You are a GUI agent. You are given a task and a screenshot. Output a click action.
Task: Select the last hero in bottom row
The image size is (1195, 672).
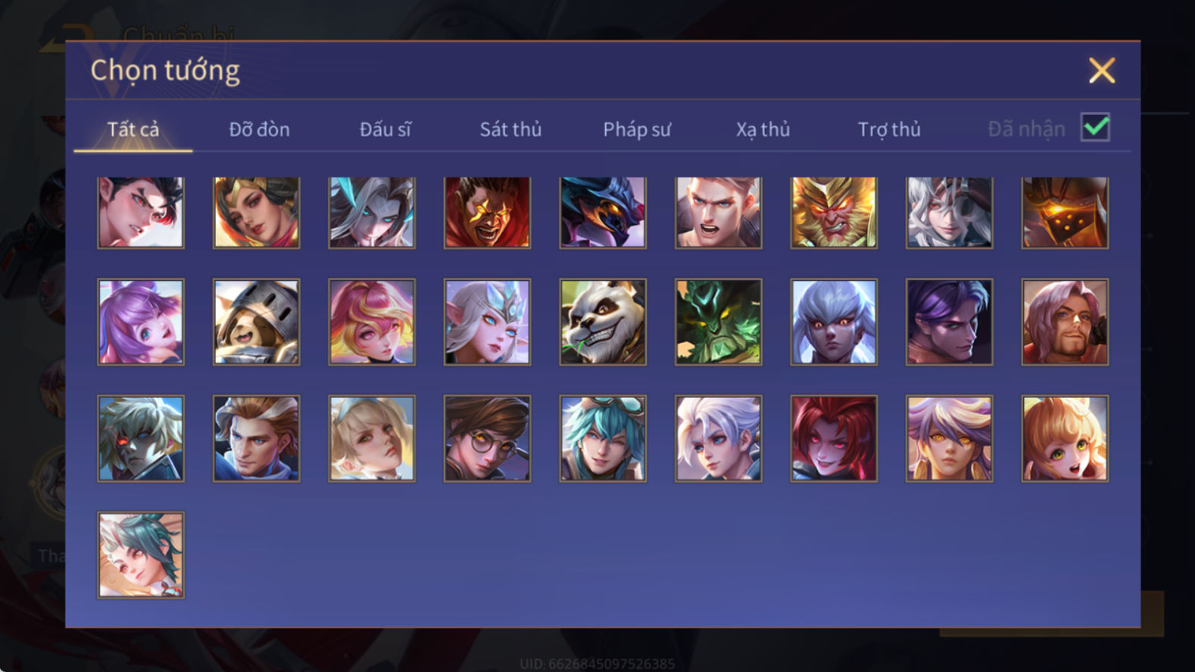[x=141, y=555]
